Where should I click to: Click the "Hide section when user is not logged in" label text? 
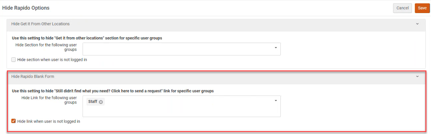coord(52,60)
